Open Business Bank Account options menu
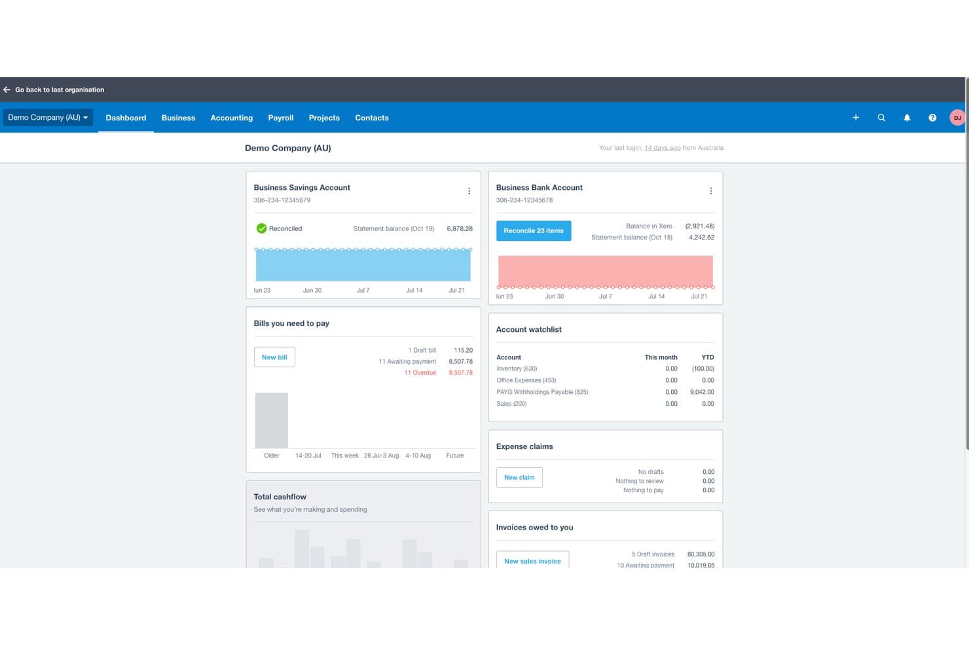969x646 pixels. click(711, 191)
